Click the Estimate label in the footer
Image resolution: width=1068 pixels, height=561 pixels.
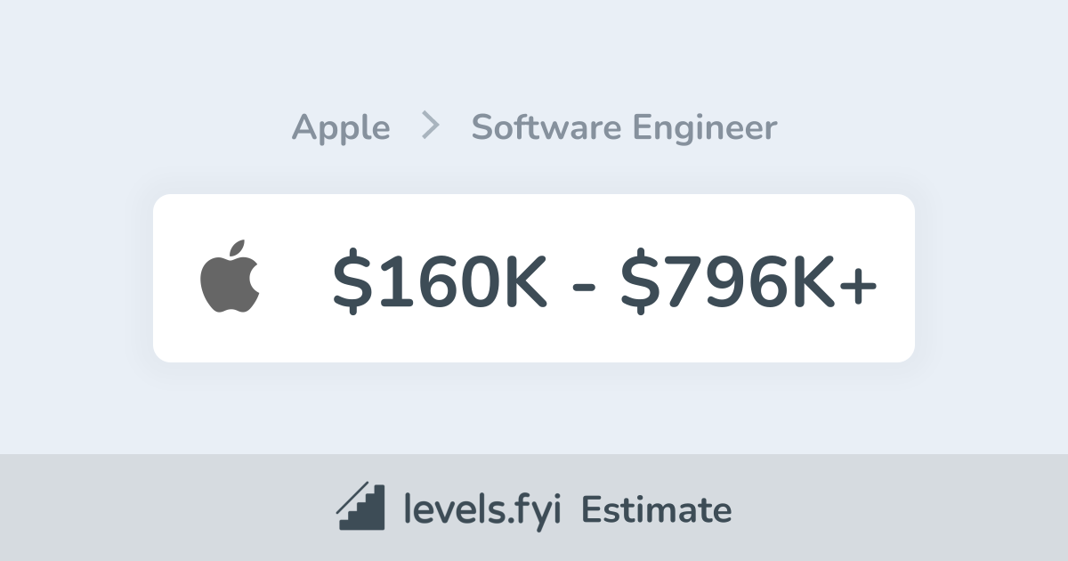(657, 510)
